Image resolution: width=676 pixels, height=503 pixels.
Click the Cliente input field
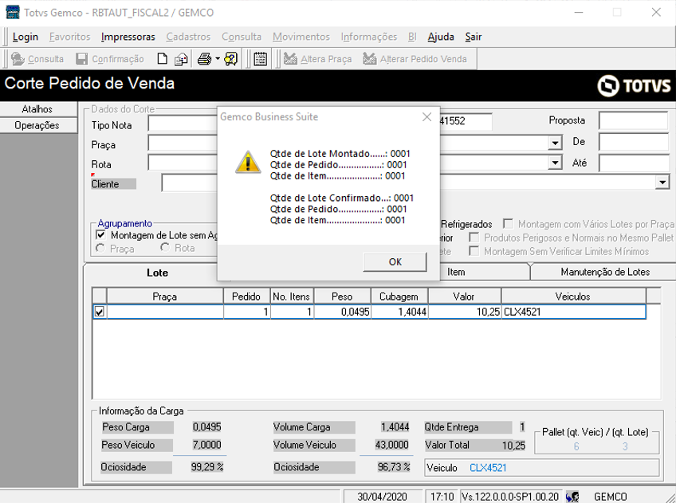coord(190,183)
